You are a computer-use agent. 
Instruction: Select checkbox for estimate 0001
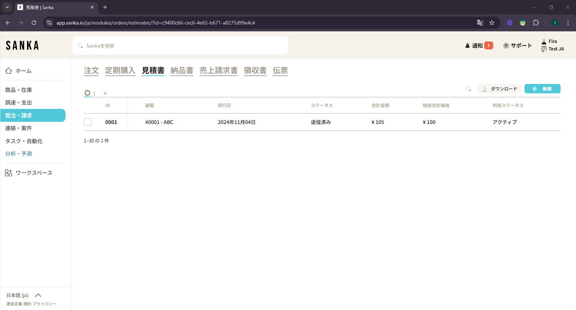tap(88, 122)
